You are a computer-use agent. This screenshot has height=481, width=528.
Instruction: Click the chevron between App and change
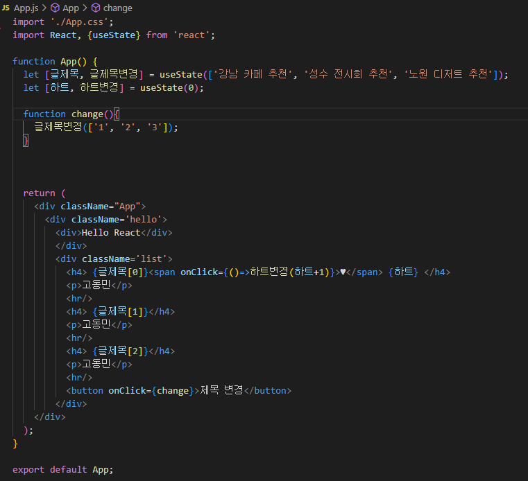pos(85,8)
